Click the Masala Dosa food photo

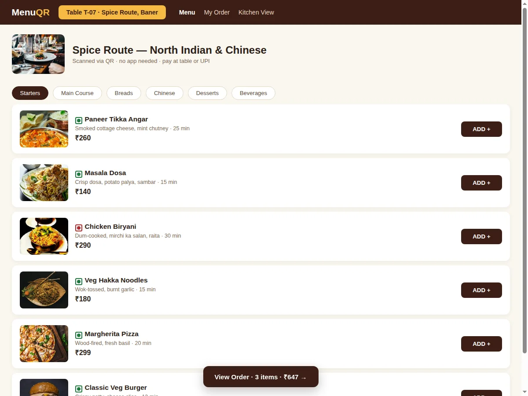pyautogui.click(x=44, y=183)
